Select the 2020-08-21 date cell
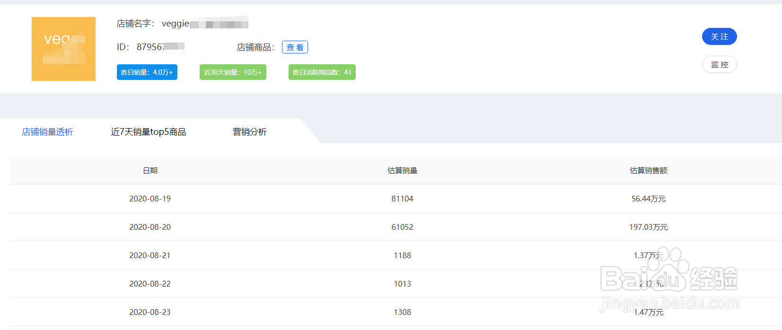782x330 pixels. click(150, 255)
